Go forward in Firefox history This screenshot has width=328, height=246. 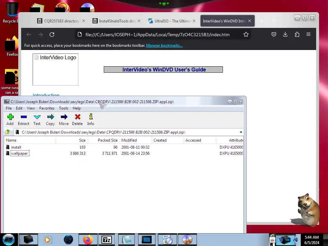point(40,35)
